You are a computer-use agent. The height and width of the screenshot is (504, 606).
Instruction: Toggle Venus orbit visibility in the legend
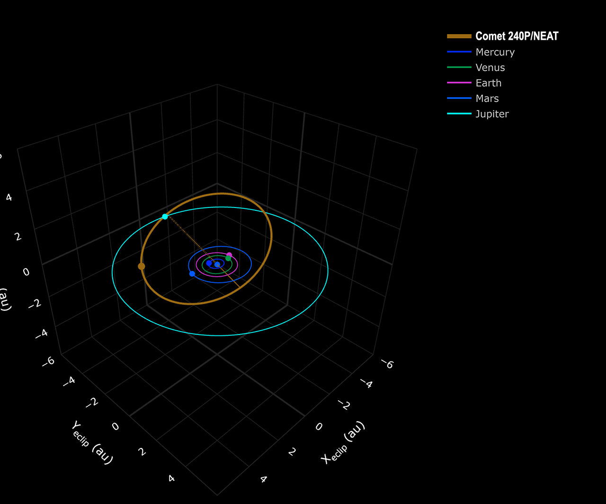490,68
